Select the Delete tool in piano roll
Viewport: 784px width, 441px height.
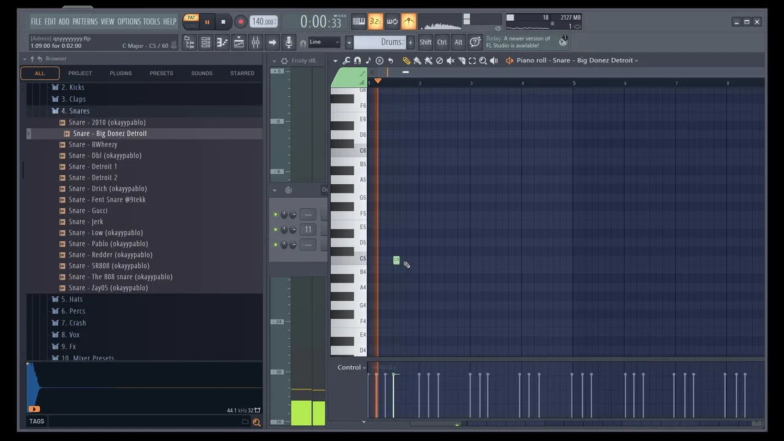pyautogui.click(x=439, y=61)
